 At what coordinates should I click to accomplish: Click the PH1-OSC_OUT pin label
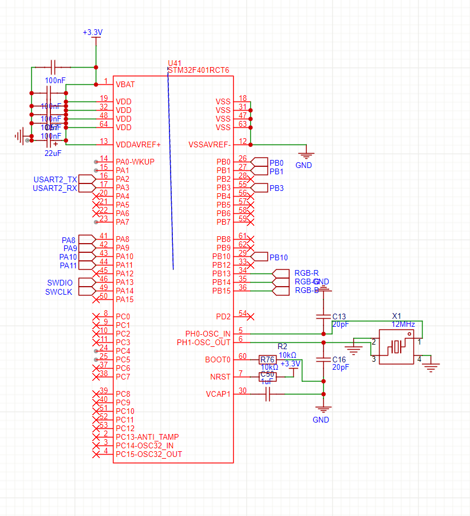tap(203, 343)
